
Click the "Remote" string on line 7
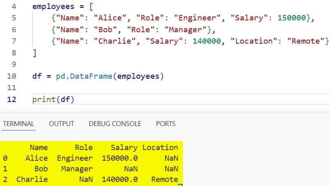pos(306,41)
